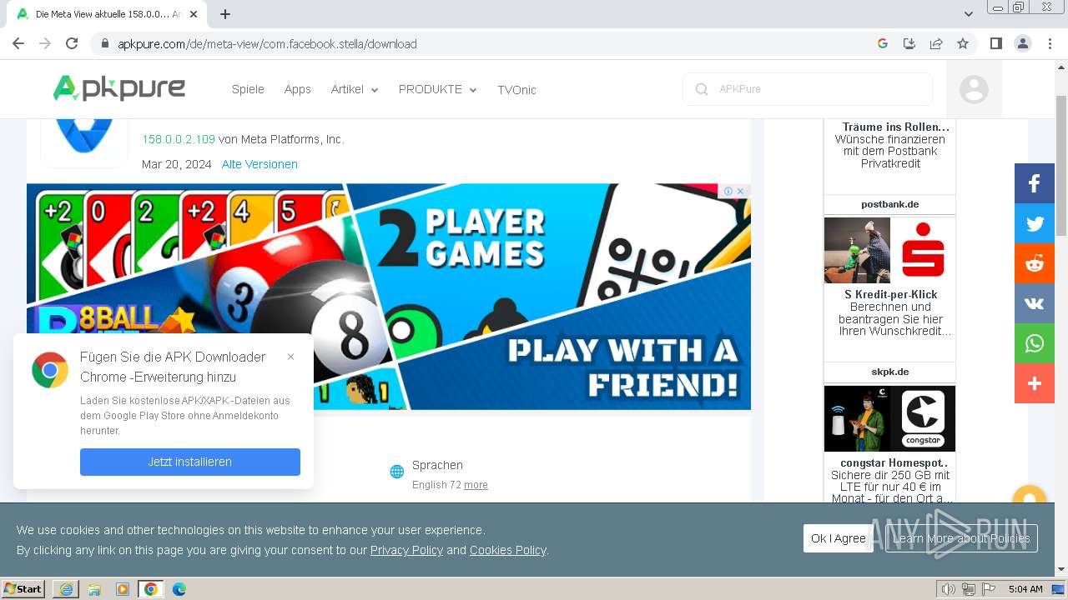The width and height of the screenshot is (1068, 600).
Task: Open ad info icon on banner
Action: coord(728,191)
